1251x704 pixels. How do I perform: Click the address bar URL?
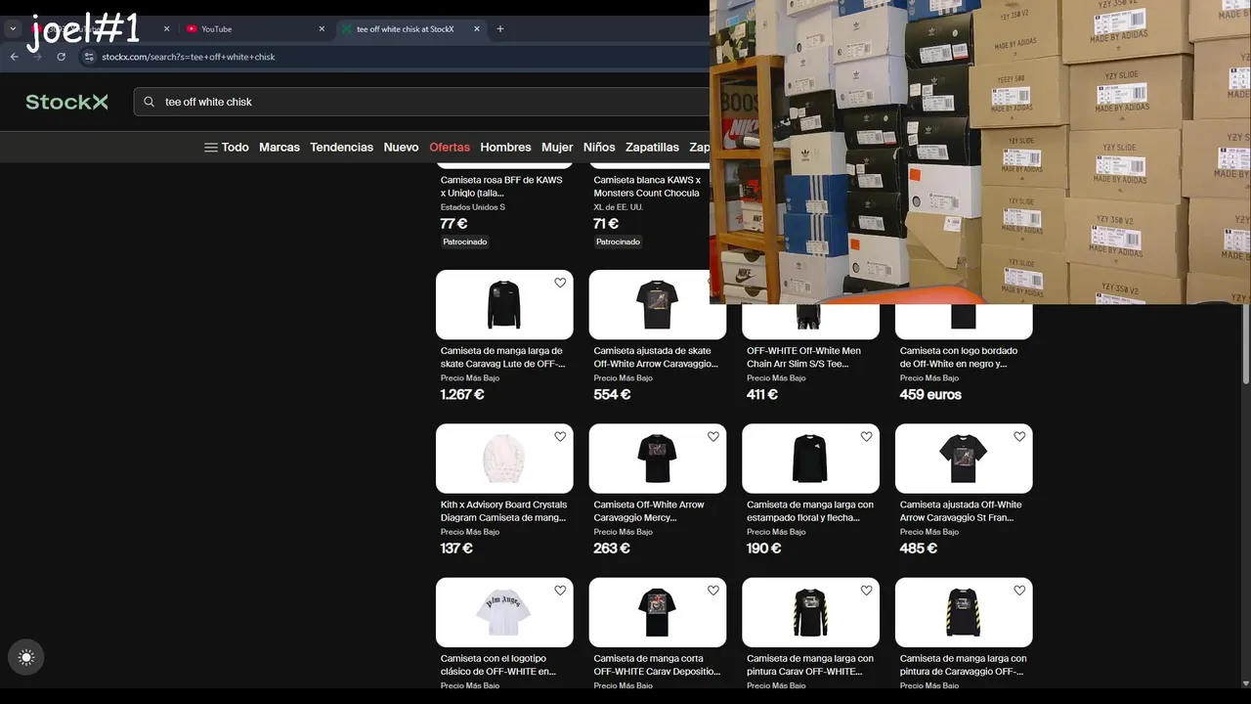[189, 57]
